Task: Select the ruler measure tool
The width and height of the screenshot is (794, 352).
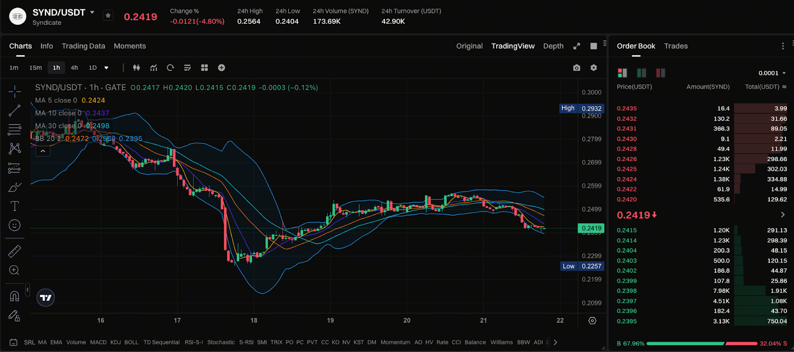Action: (x=14, y=251)
